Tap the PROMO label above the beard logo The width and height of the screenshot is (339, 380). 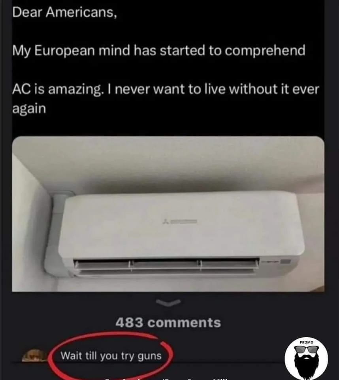[306, 342]
